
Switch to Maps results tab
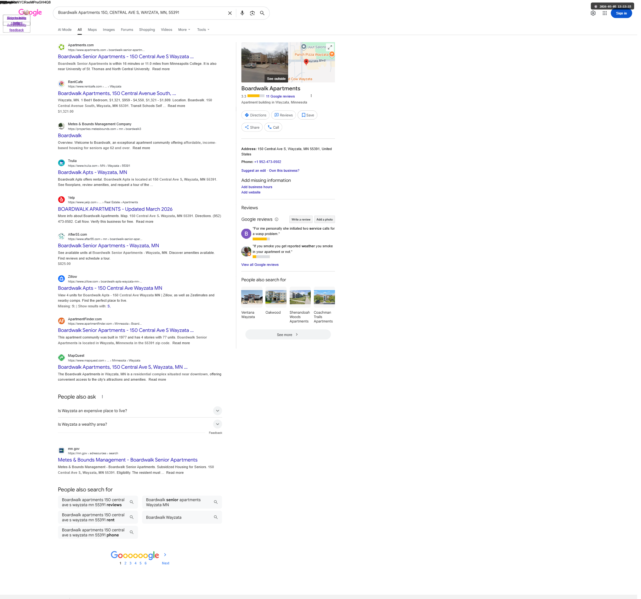coord(93,30)
